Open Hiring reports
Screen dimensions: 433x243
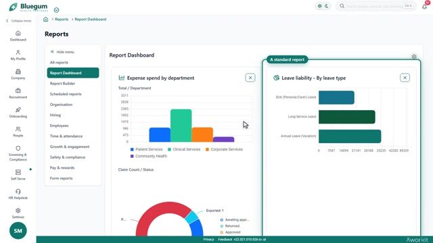[x=73, y=115]
